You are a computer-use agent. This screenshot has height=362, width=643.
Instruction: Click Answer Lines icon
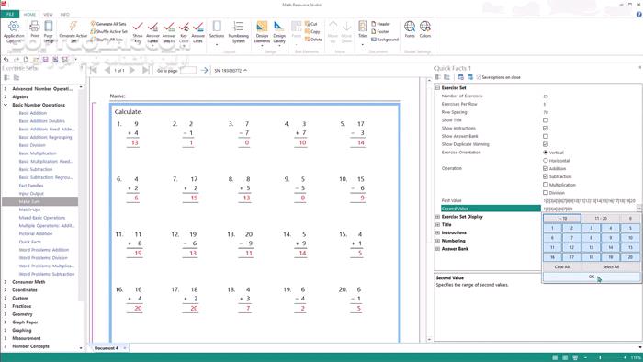[x=198, y=27]
